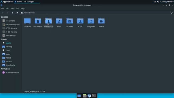The width and height of the screenshot is (174, 98).
Task: Roll up the window with shade button
Action: click(163, 5)
